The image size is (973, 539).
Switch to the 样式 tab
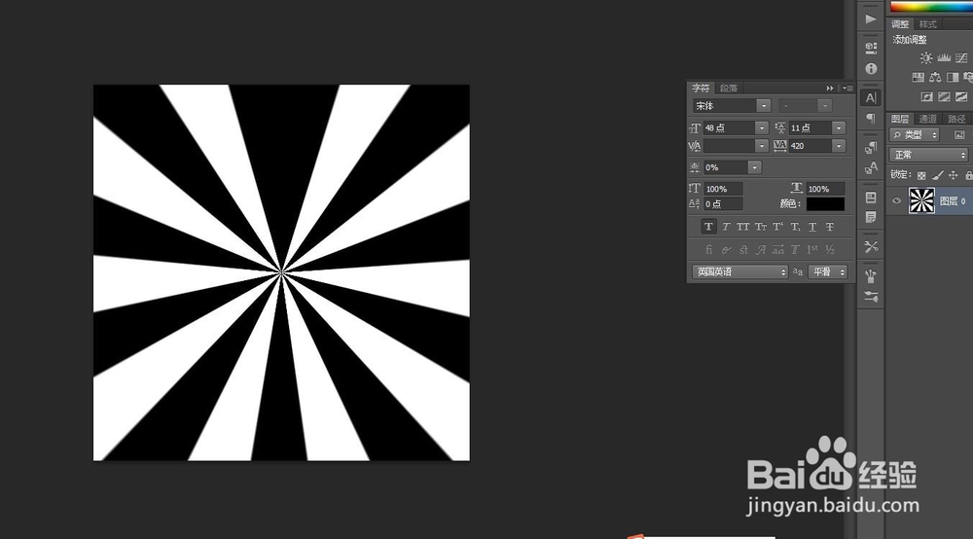[927, 24]
